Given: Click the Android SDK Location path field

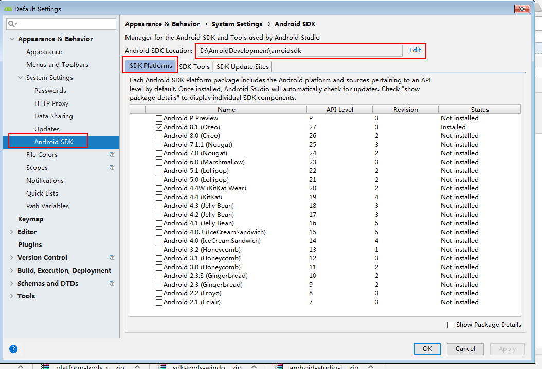Looking at the screenshot, I should click(x=300, y=51).
